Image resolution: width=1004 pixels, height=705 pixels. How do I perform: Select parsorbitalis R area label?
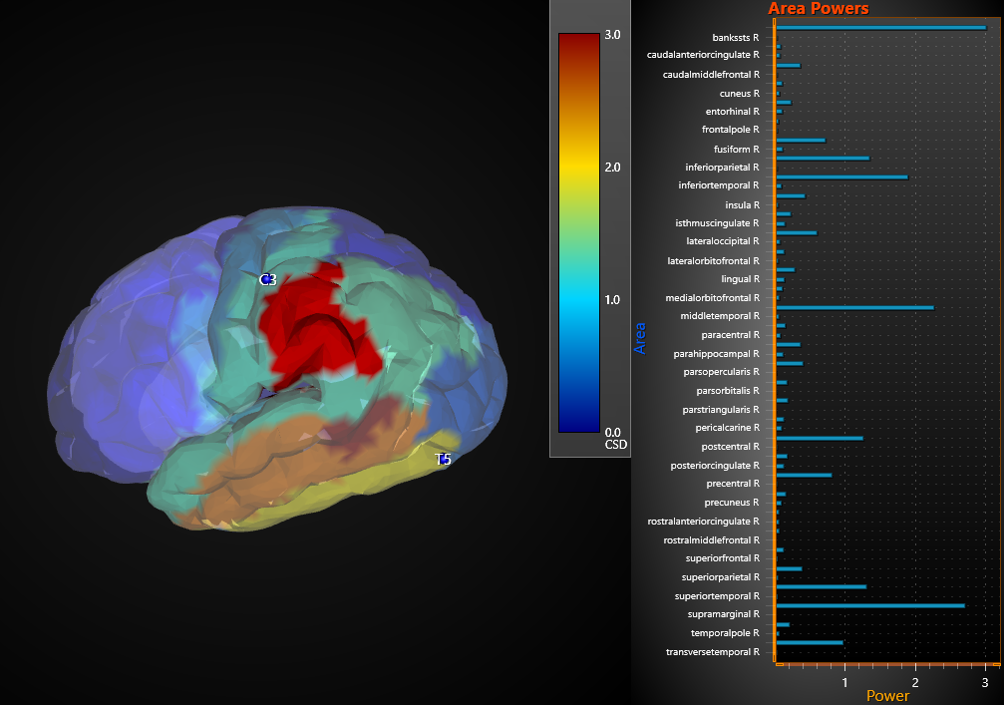(728, 391)
